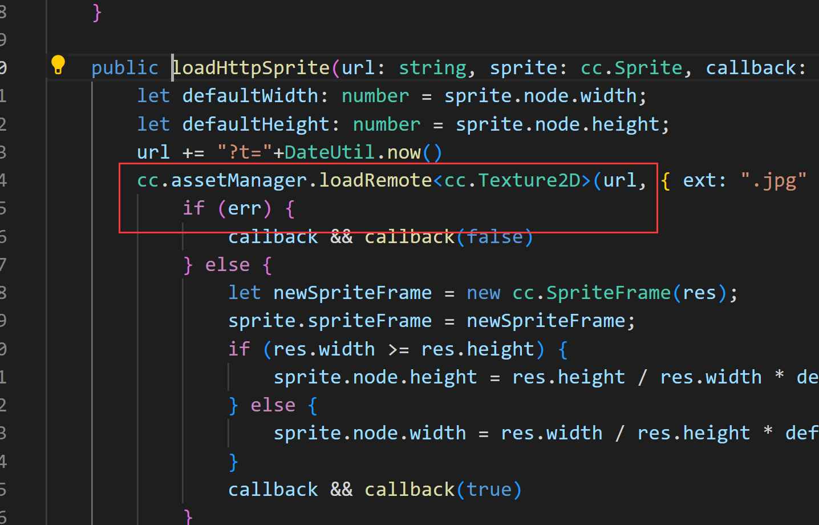This screenshot has height=525, width=819.
Task: Click the yellow lightbulb quick-fix icon
Action: point(58,64)
